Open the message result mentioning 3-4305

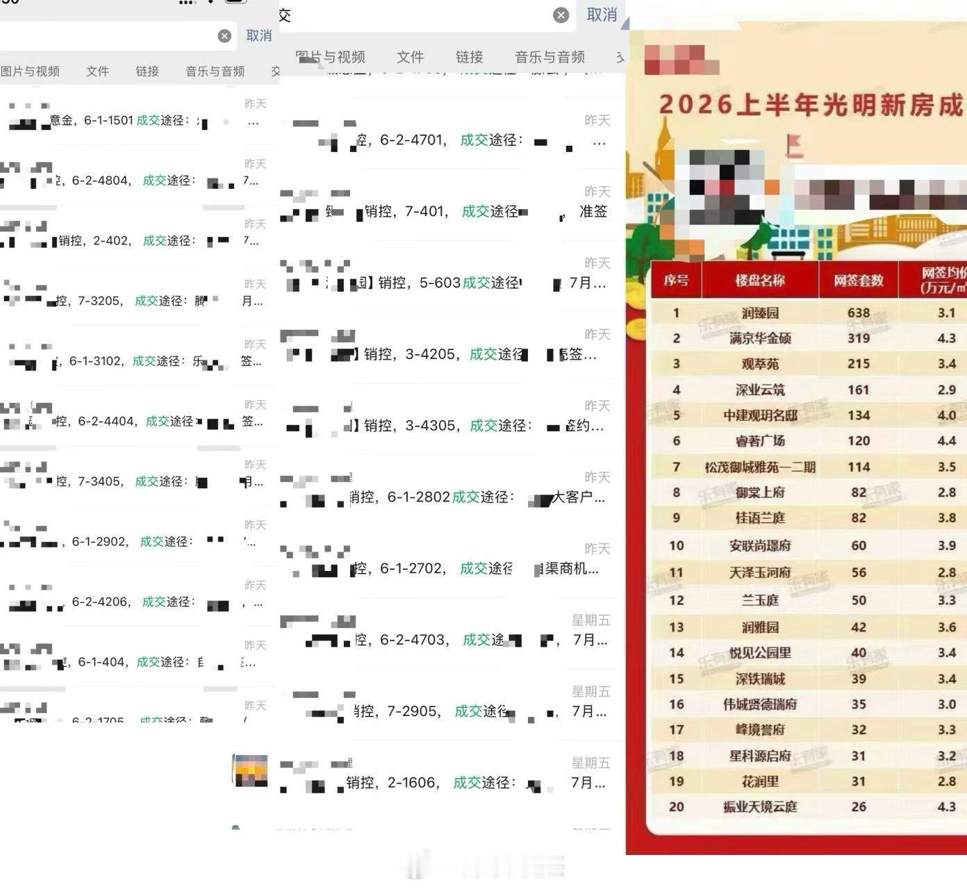pos(452,419)
